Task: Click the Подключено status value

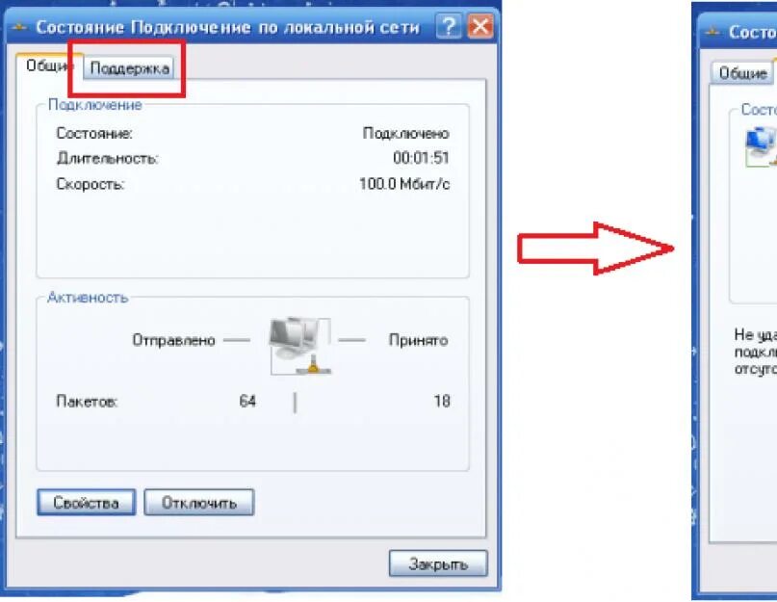Action: [x=406, y=133]
